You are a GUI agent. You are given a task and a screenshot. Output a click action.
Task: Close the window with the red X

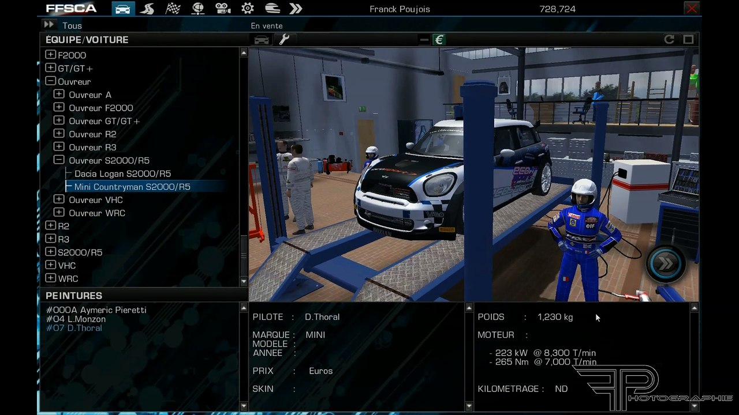691,8
